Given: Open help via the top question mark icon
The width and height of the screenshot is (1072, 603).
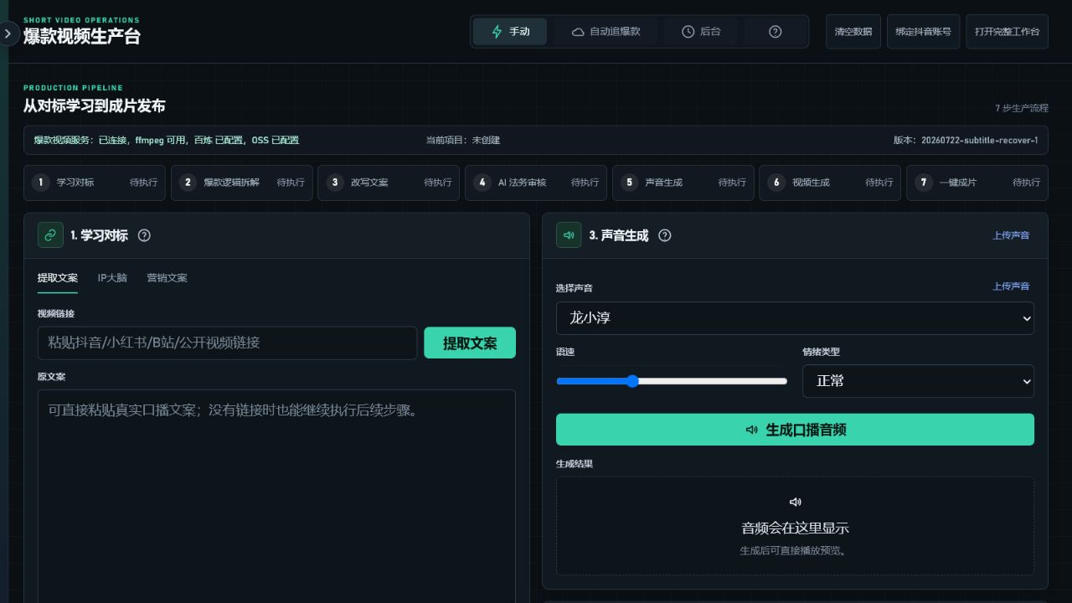Looking at the screenshot, I should (775, 32).
